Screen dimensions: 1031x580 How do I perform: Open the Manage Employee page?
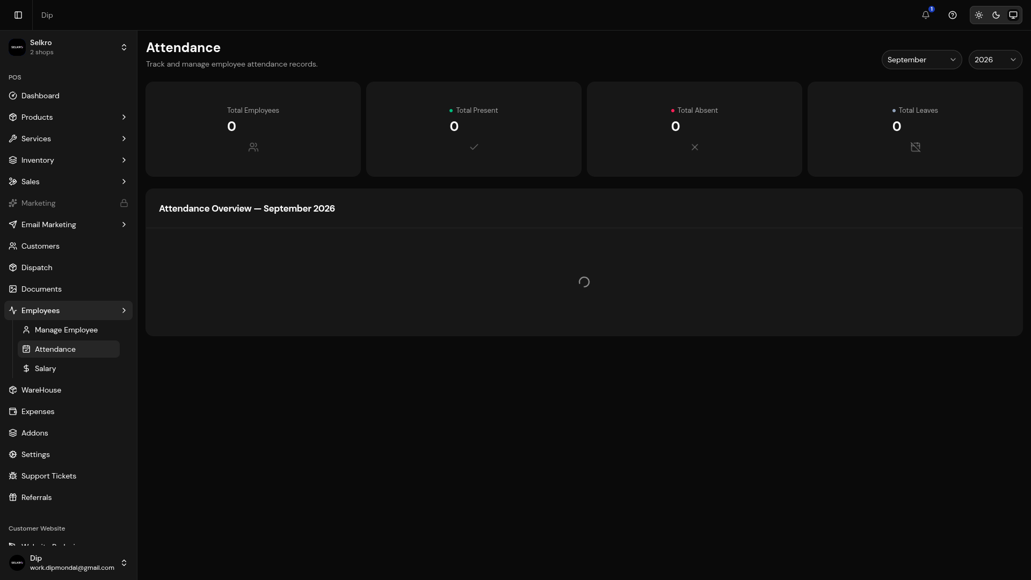69,330
